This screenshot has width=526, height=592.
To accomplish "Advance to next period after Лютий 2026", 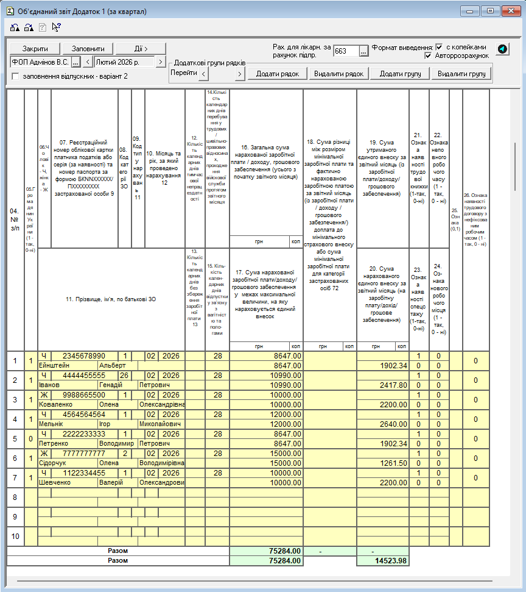I will (x=161, y=62).
